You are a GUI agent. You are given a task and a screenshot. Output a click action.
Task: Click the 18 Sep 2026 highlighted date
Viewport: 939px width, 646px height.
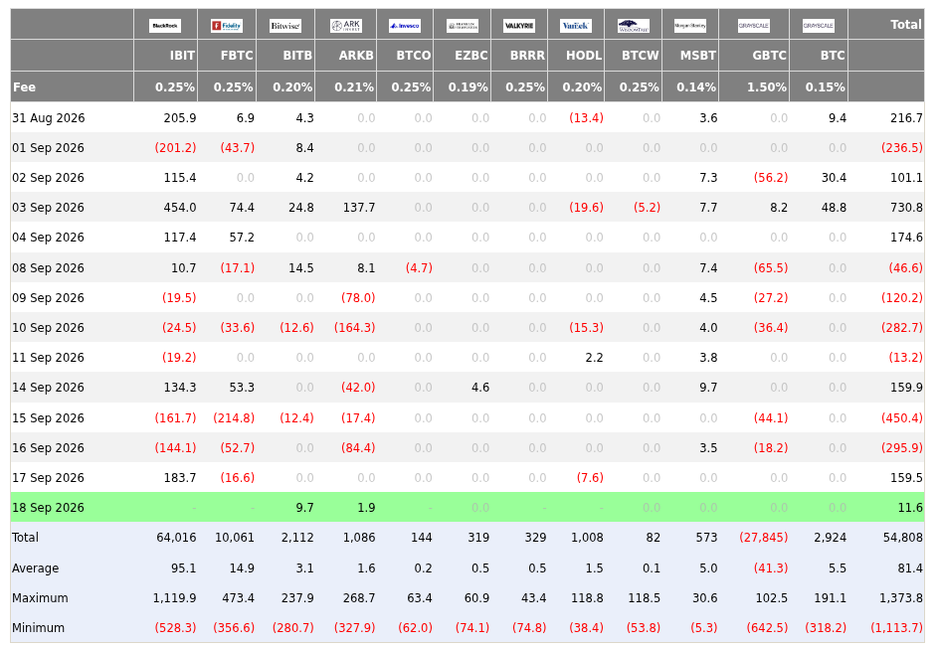coord(48,508)
